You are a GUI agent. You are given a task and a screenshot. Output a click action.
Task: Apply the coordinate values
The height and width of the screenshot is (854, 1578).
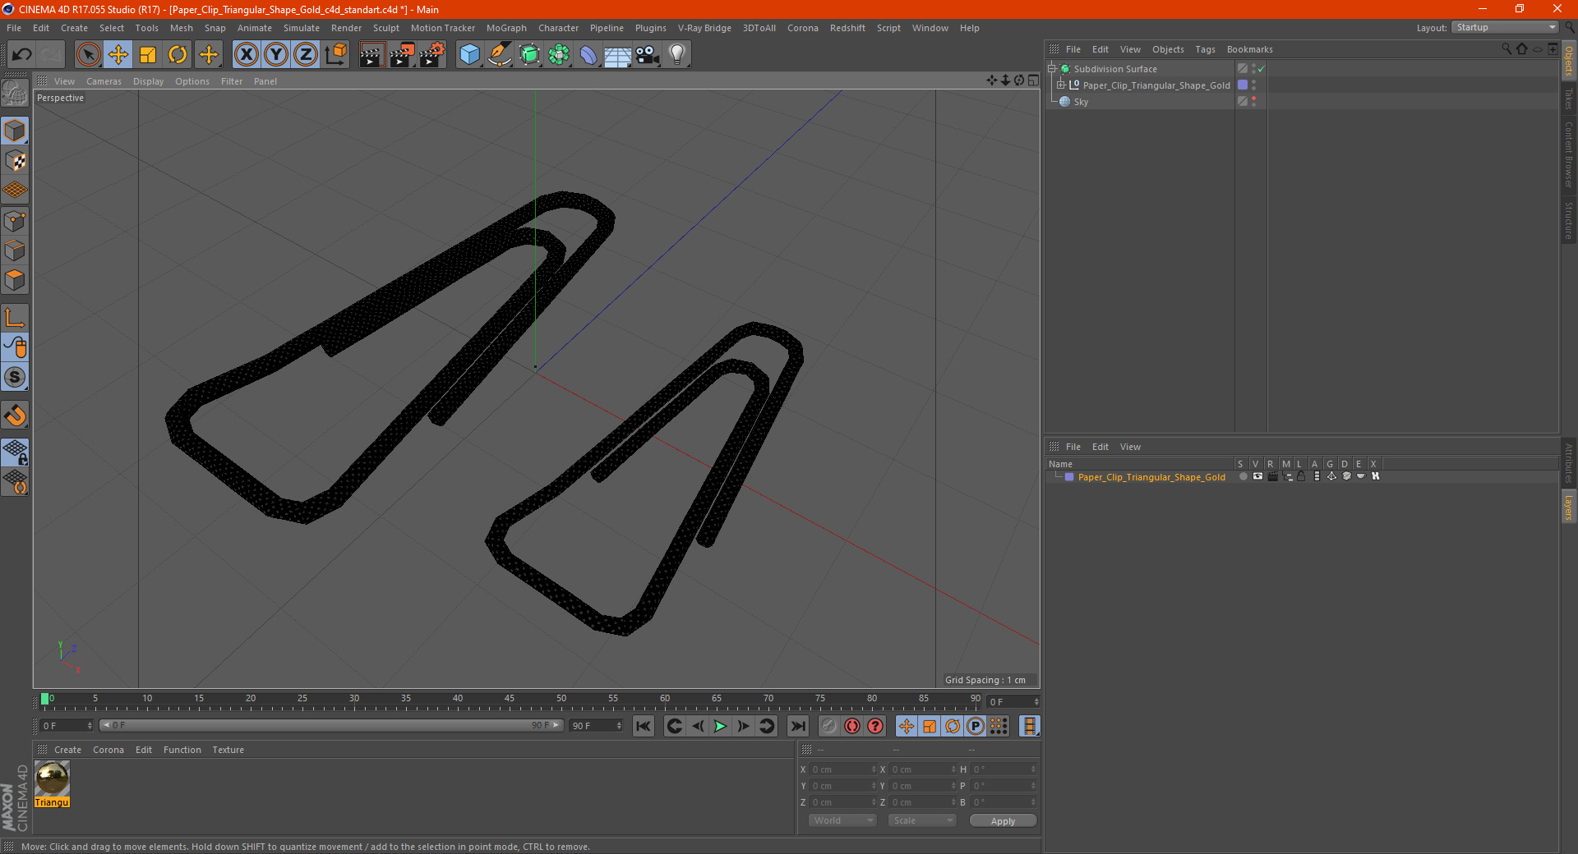point(1003,820)
